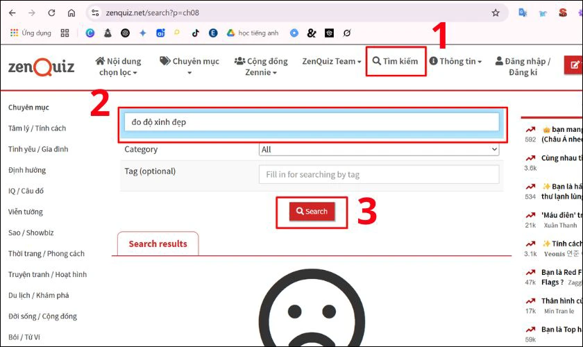Click the ZenQuiz logo
The width and height of the screenshot is (583, 347).
point(41,67)
